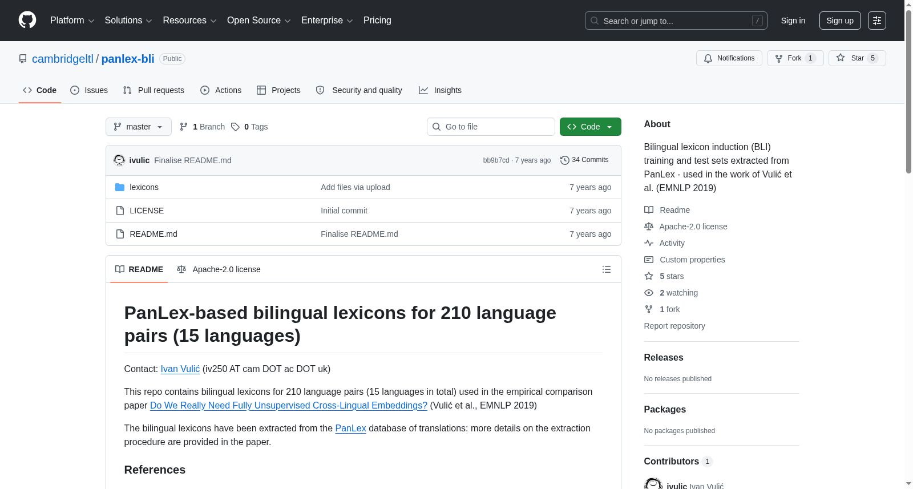
Task: Click the Releases heading link
Action: 664,358
